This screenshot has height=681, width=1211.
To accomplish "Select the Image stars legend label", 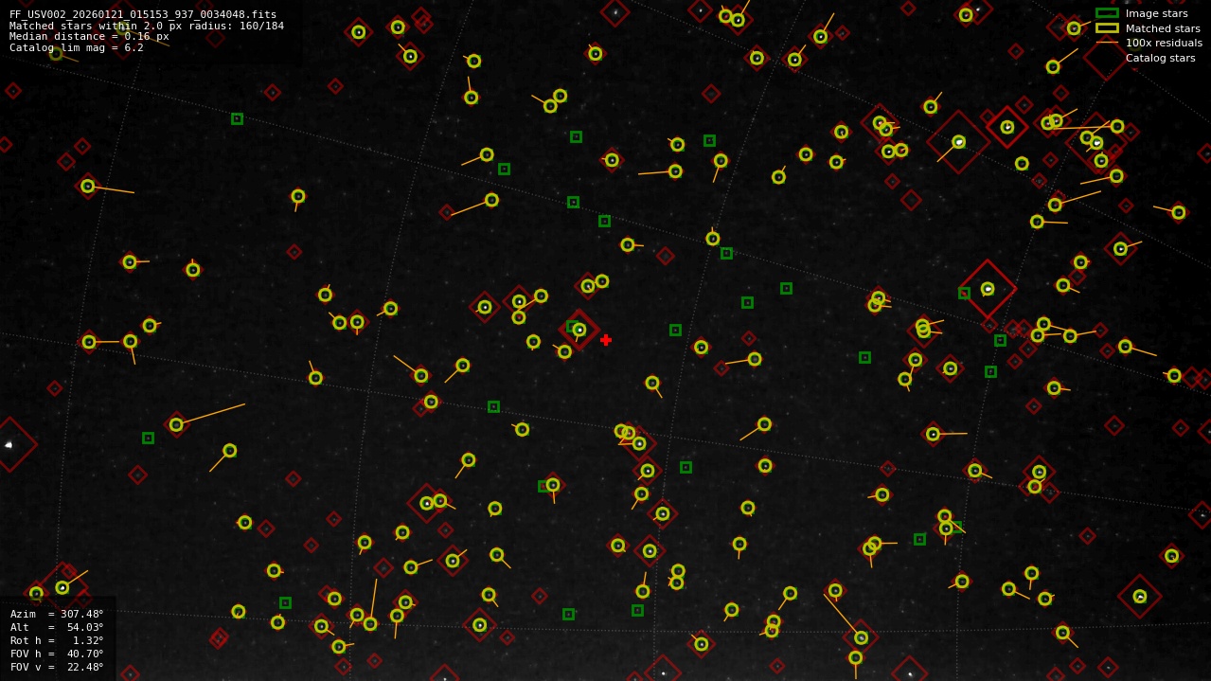I will [x=1156, y=13].
